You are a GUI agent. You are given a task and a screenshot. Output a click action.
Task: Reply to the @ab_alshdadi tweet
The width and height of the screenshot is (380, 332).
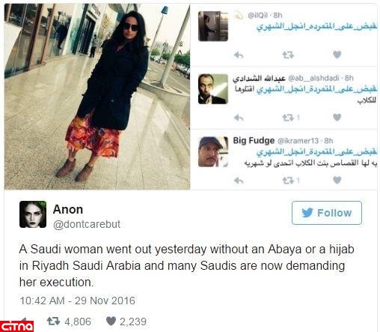tap(239, 118)
